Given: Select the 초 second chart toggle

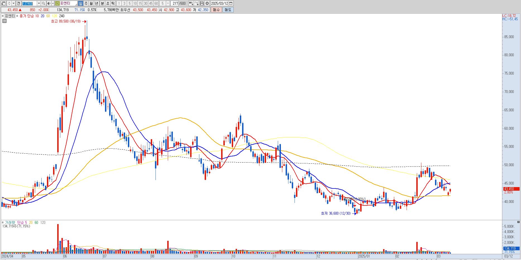Looking at the screenshot, I should 107,3.
